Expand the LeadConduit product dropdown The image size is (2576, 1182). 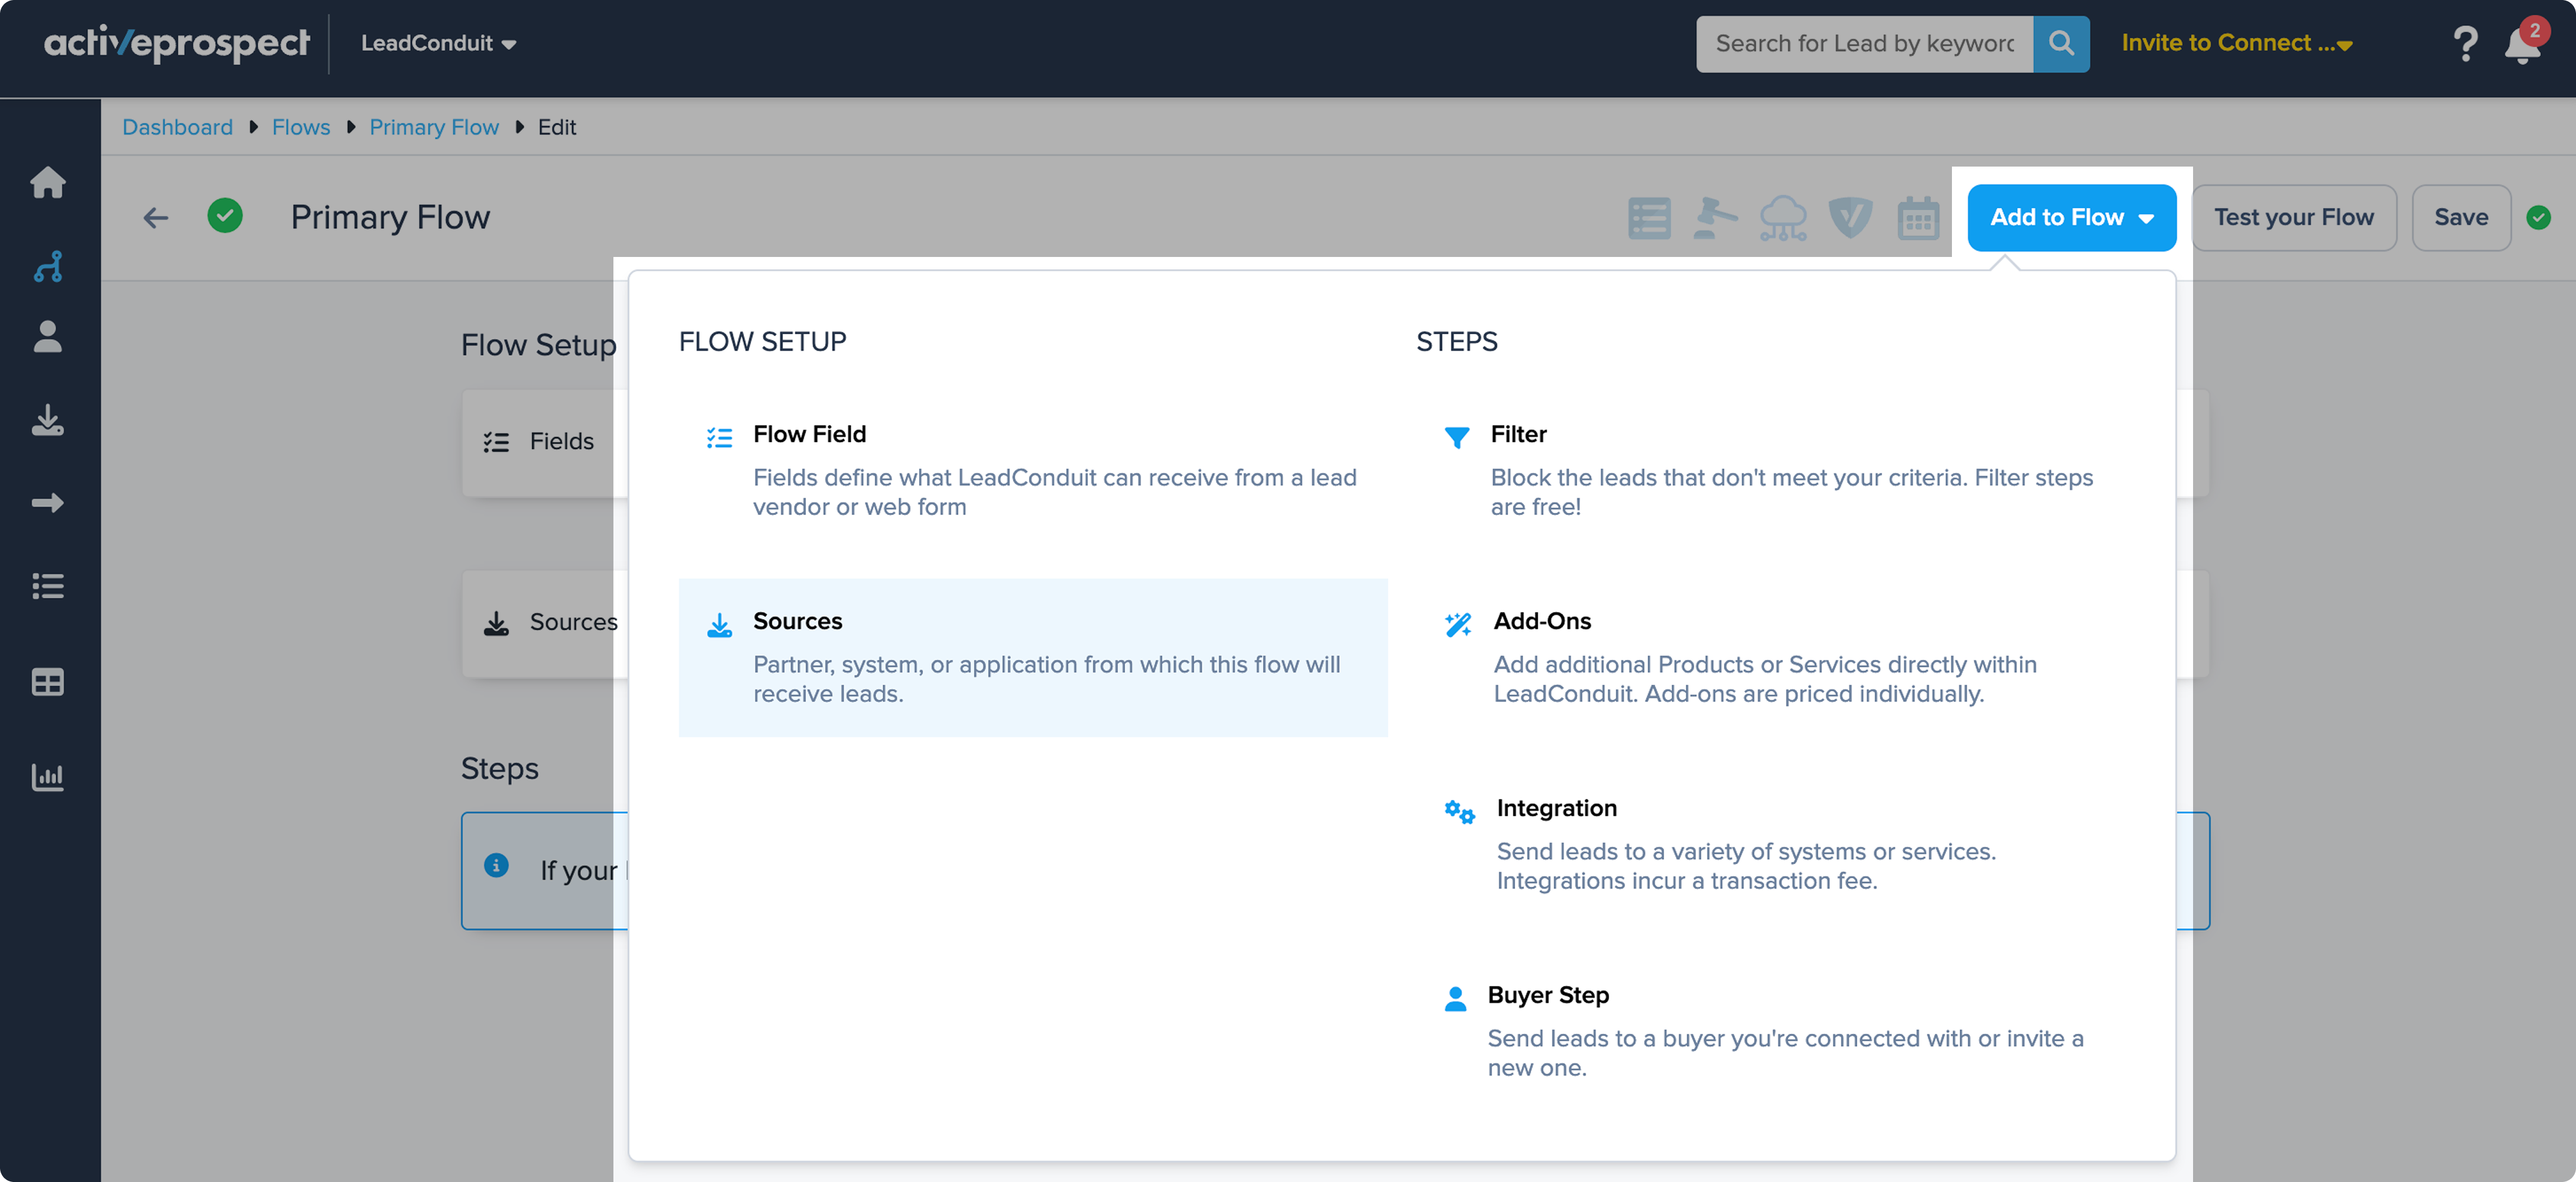pyautogui.click(x=438, y=43)
